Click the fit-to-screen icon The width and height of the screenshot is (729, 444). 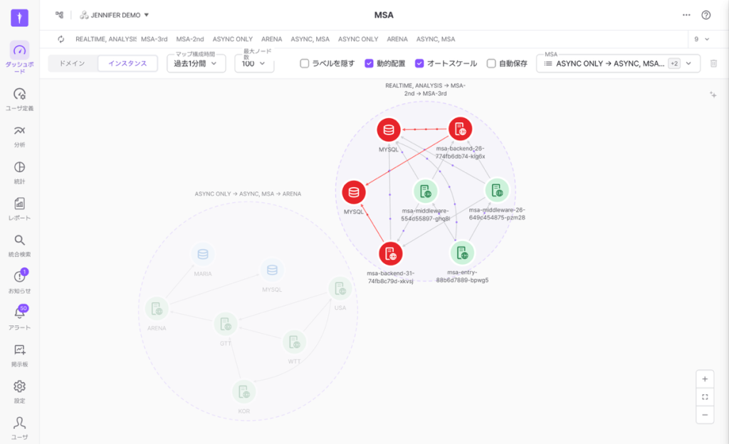coord(705,397)
